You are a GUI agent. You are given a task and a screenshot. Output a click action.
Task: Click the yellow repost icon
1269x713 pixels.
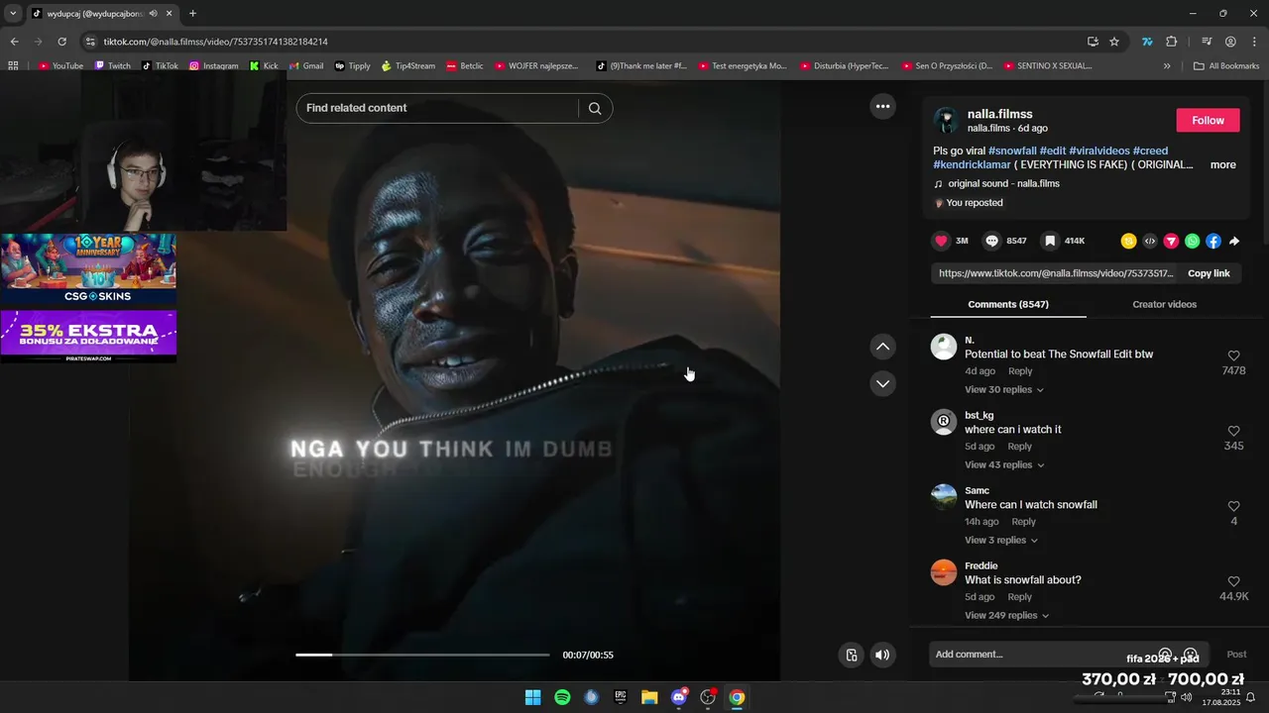click(1128, 241)
